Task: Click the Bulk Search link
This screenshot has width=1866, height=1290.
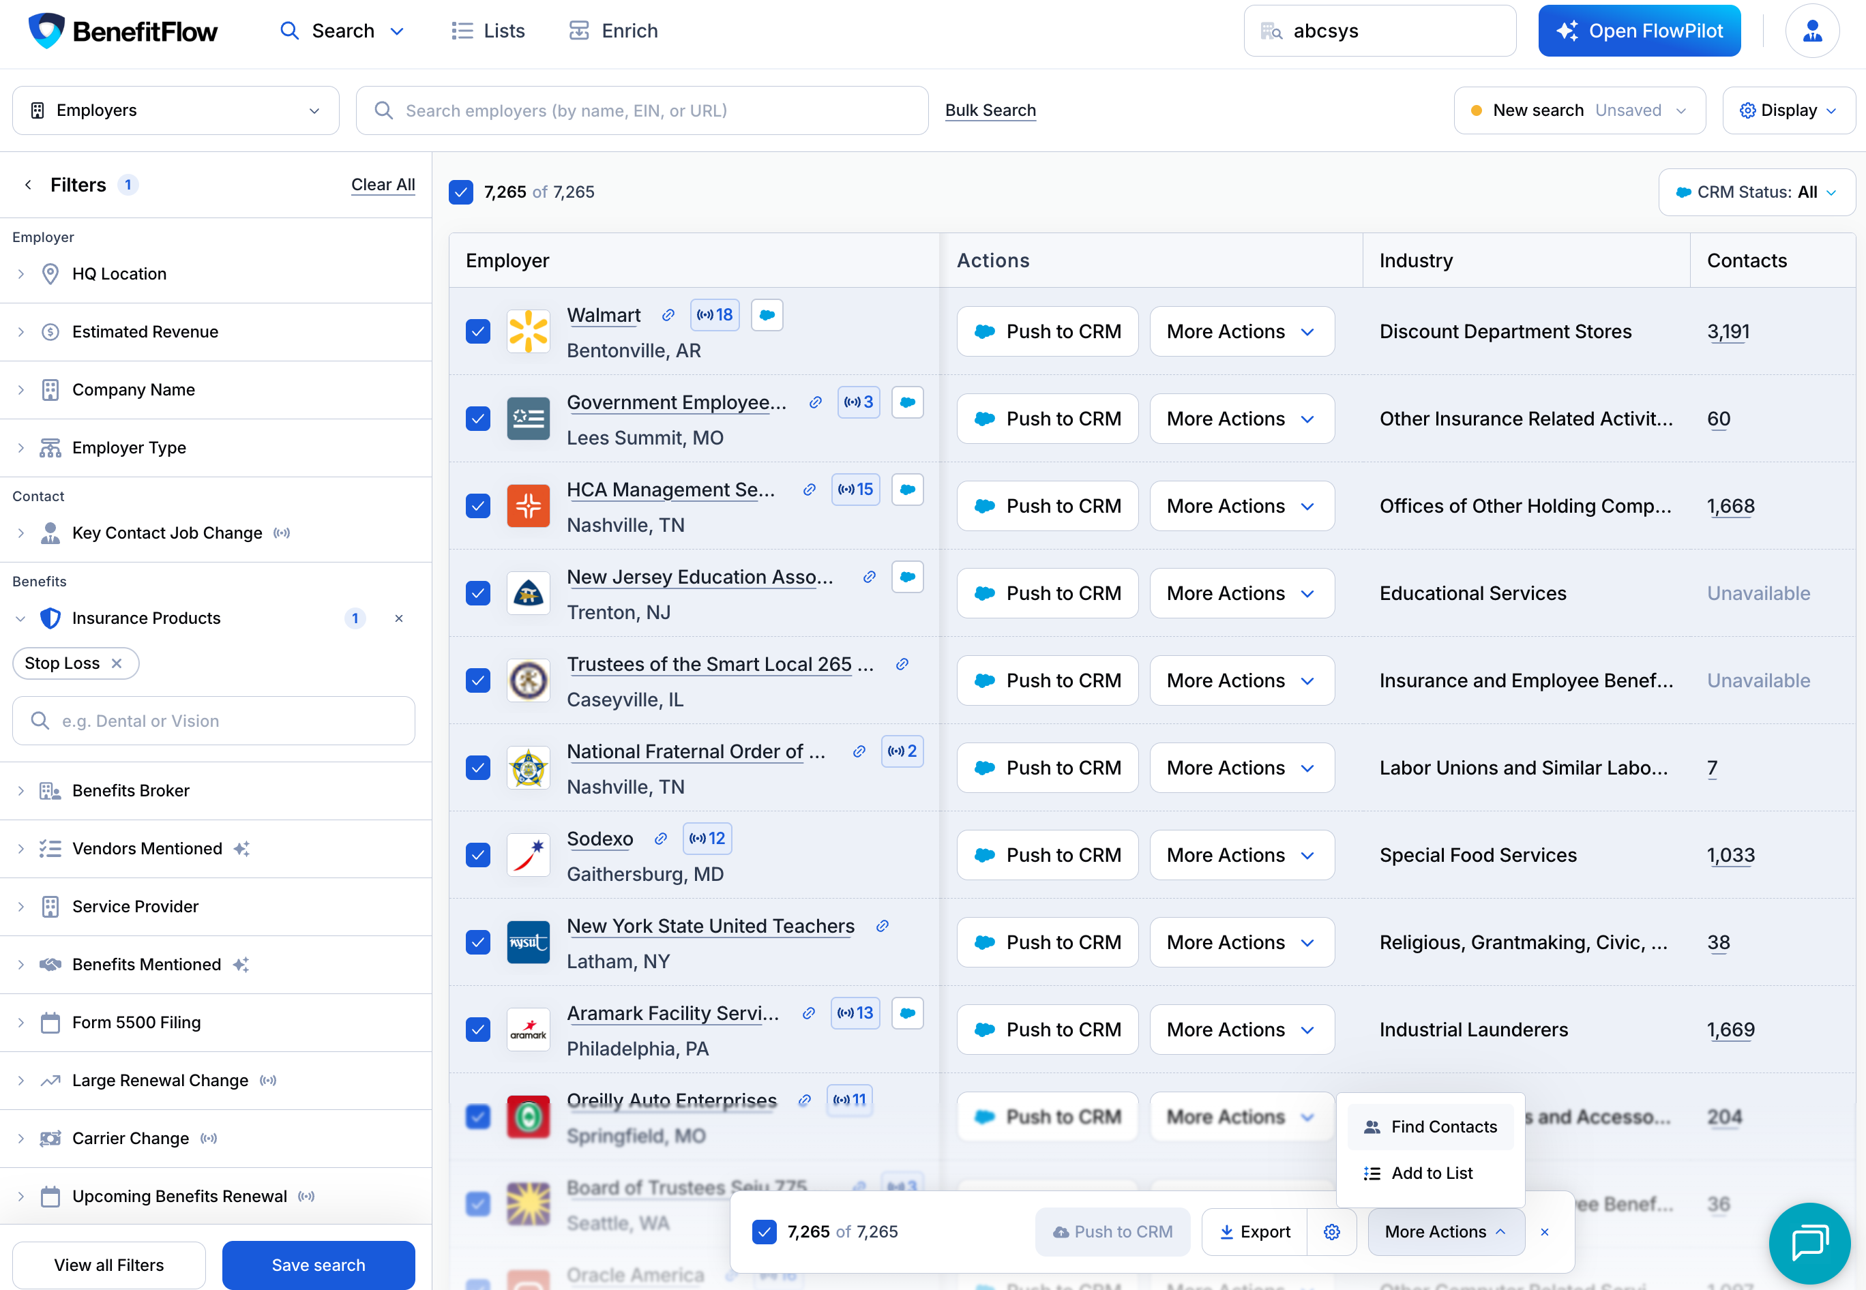Action: coord(990,110)
